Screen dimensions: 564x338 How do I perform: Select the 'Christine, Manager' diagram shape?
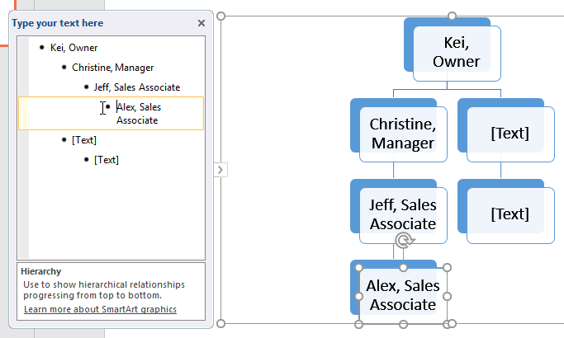401,133
